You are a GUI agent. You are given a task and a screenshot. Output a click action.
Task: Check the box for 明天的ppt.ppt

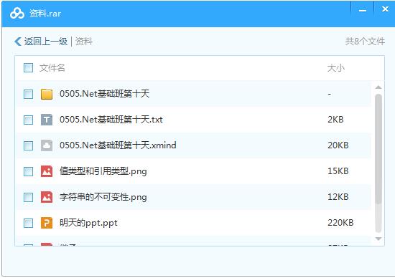click(28, 223)
